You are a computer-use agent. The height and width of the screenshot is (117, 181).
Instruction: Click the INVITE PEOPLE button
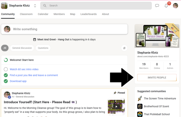coord(157,77)
